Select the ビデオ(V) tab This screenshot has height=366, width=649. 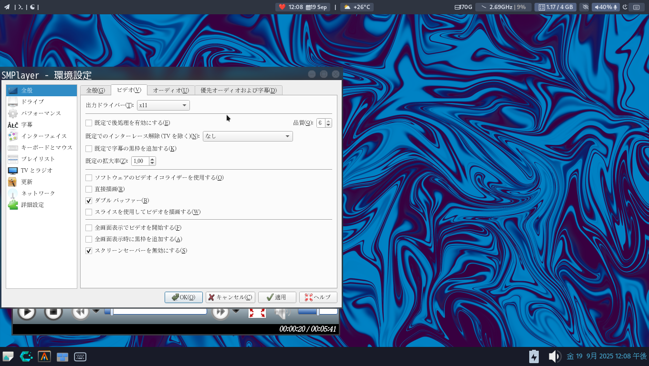coord(129,90)
